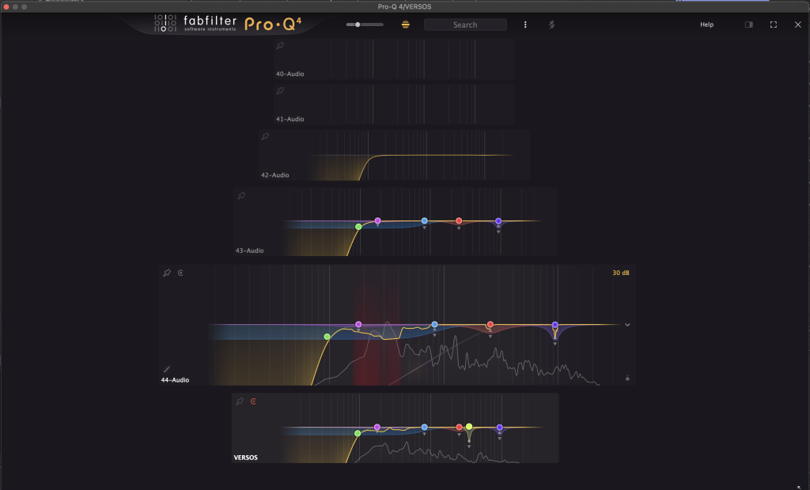Pin the VERSOS instance panel
Screen dimensions: 810x490
pyautogui.click(x=240, y=401)
